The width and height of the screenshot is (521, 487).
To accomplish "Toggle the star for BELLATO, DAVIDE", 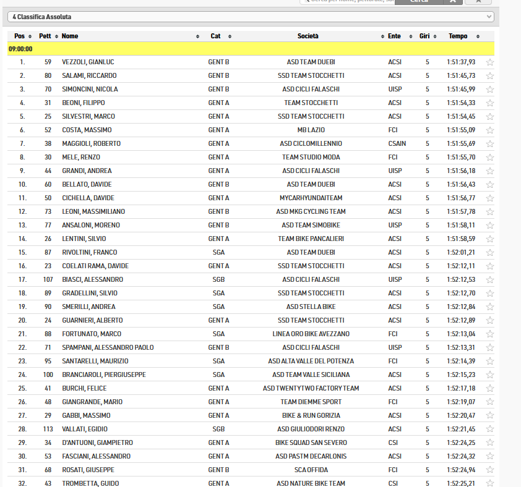I will tap(490, 185).
